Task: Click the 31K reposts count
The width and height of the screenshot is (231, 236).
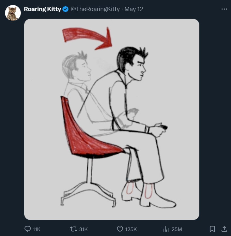Action: click(x=83, y=229)
